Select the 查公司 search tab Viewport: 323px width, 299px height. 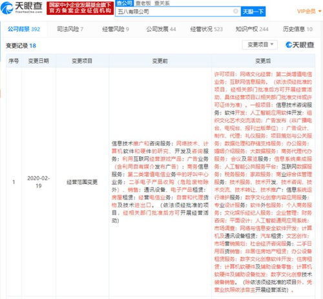[x=125, y=3]
